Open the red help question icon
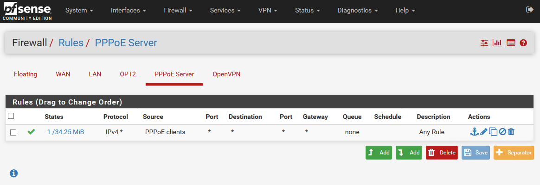 [x=523, y=43]
